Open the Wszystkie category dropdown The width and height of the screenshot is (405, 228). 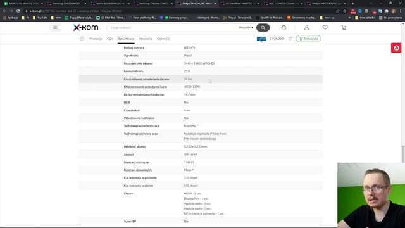tap(246, 28)
